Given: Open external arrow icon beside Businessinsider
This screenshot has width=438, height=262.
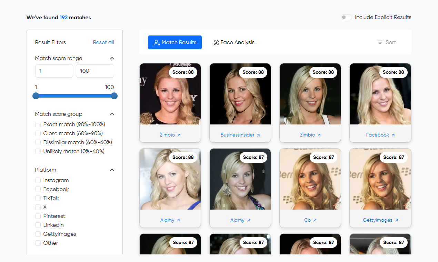Looking at the screenshot, I should [258, 135].
